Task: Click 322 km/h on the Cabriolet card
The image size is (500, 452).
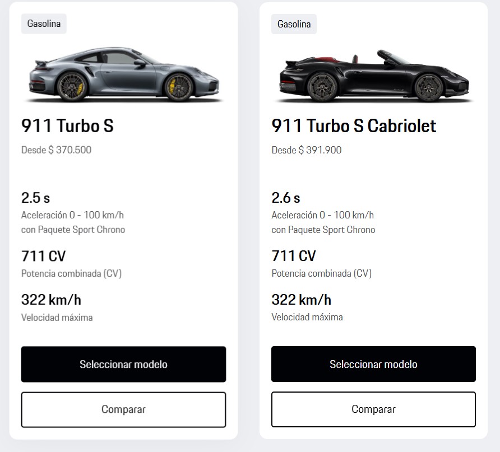Action: (301, 300)
